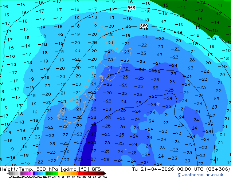Select the cyan swatch in the legend
The height and width of the screenshot is (178, 231).
click(44, 174)
